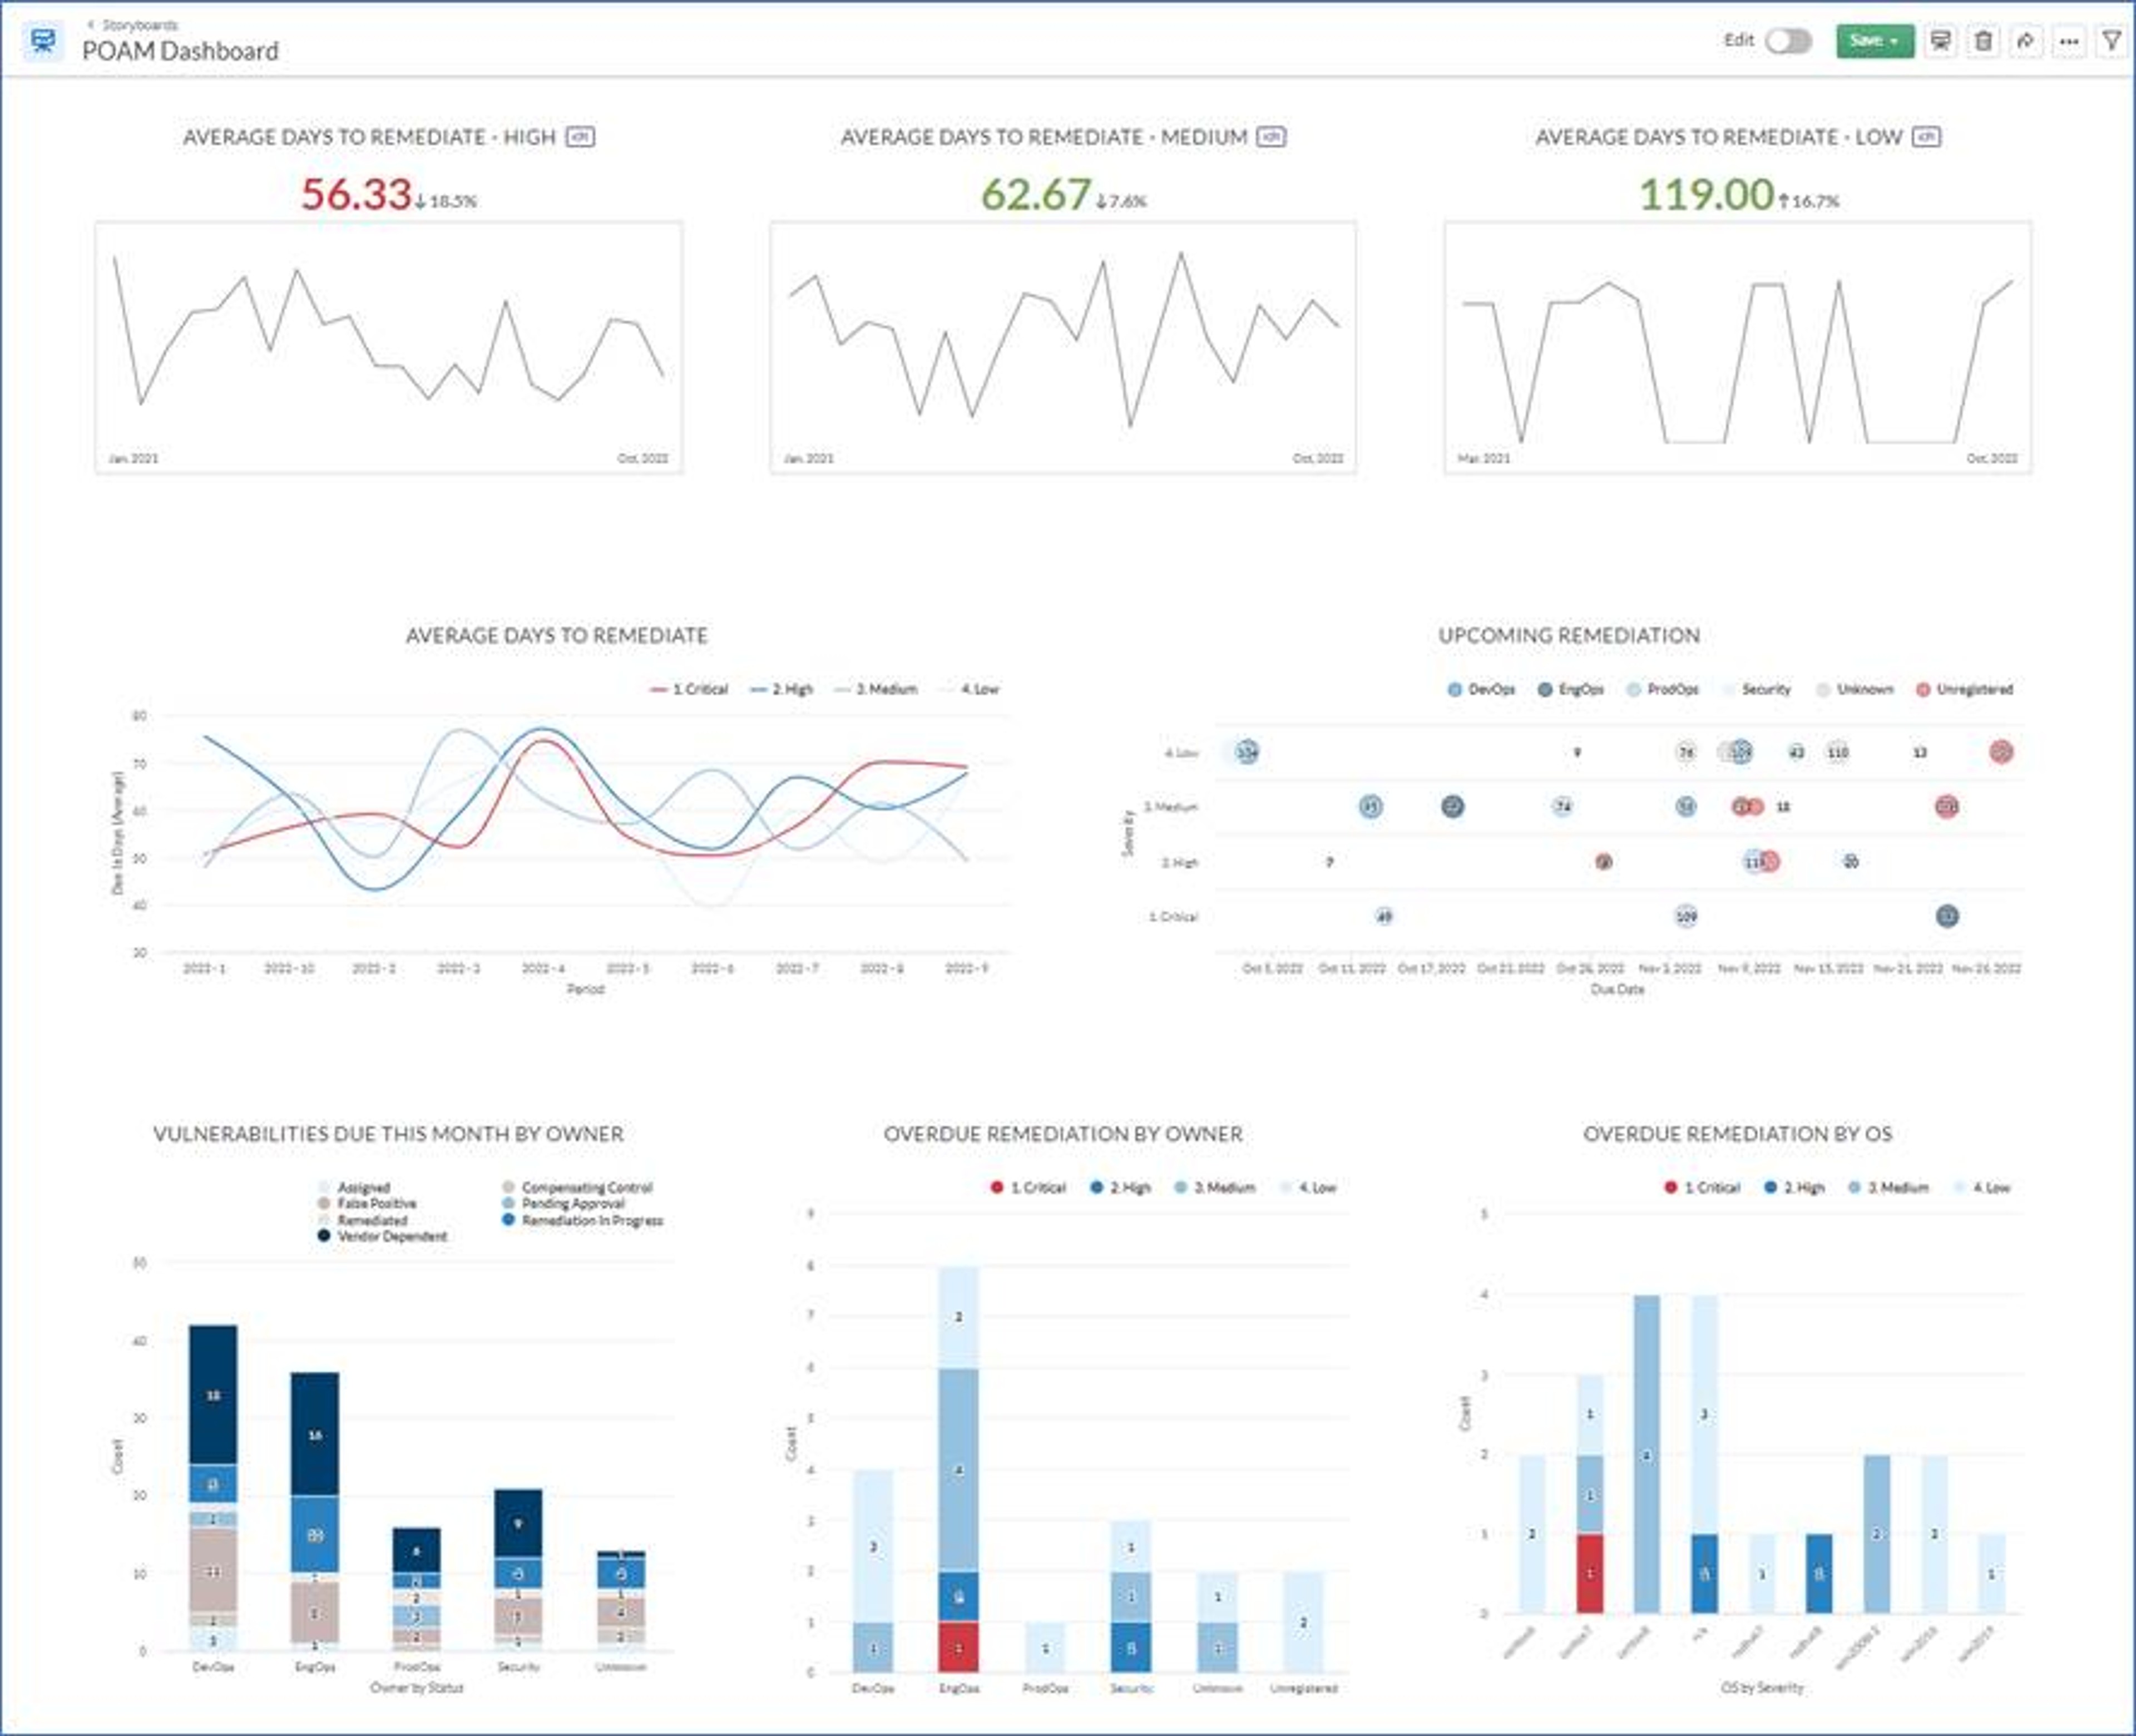Toggle the Edit mode switch
Screen dimensions: 2136x1736
1788,41
